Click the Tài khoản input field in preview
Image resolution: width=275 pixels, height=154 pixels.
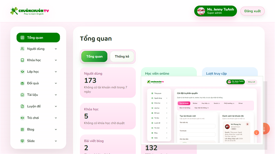(198, 134)
